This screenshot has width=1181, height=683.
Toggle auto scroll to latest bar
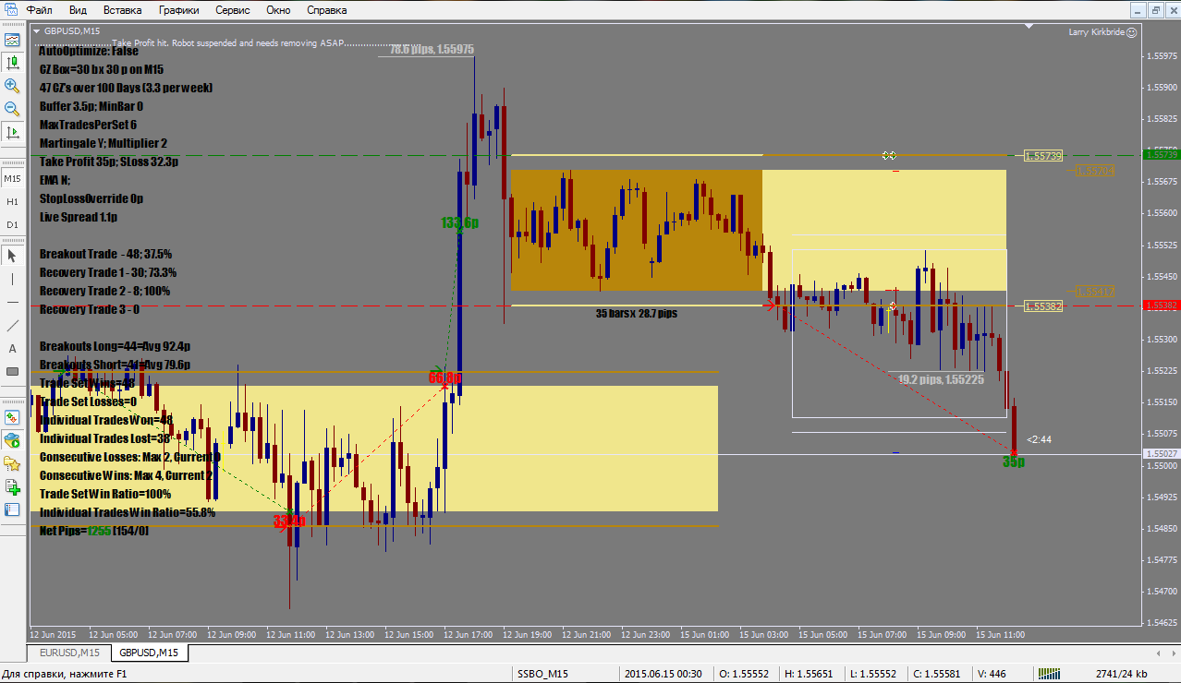(x=12, y=132)
